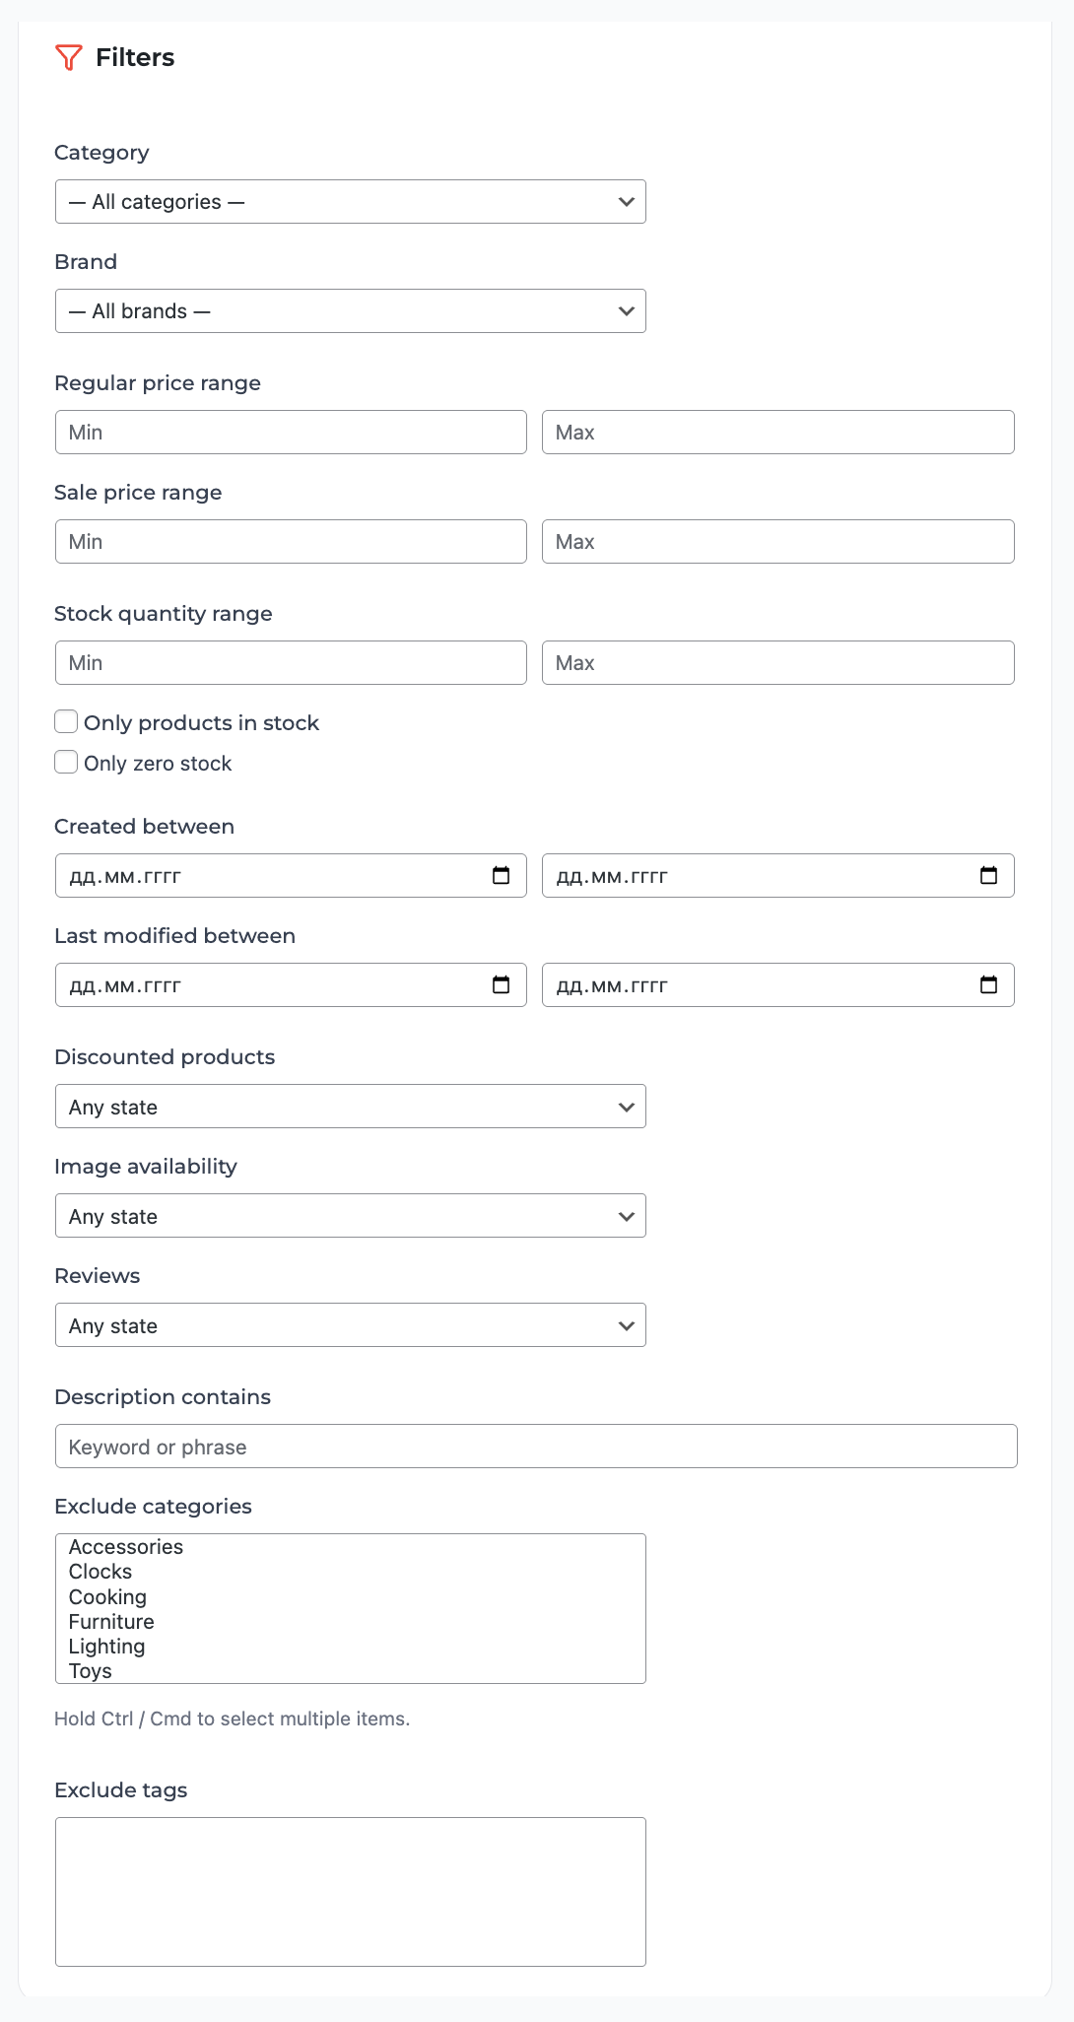Screen dimensions: 1074x2022
Task: Click the red Filters funnel icon
Action: click(68, 58)
